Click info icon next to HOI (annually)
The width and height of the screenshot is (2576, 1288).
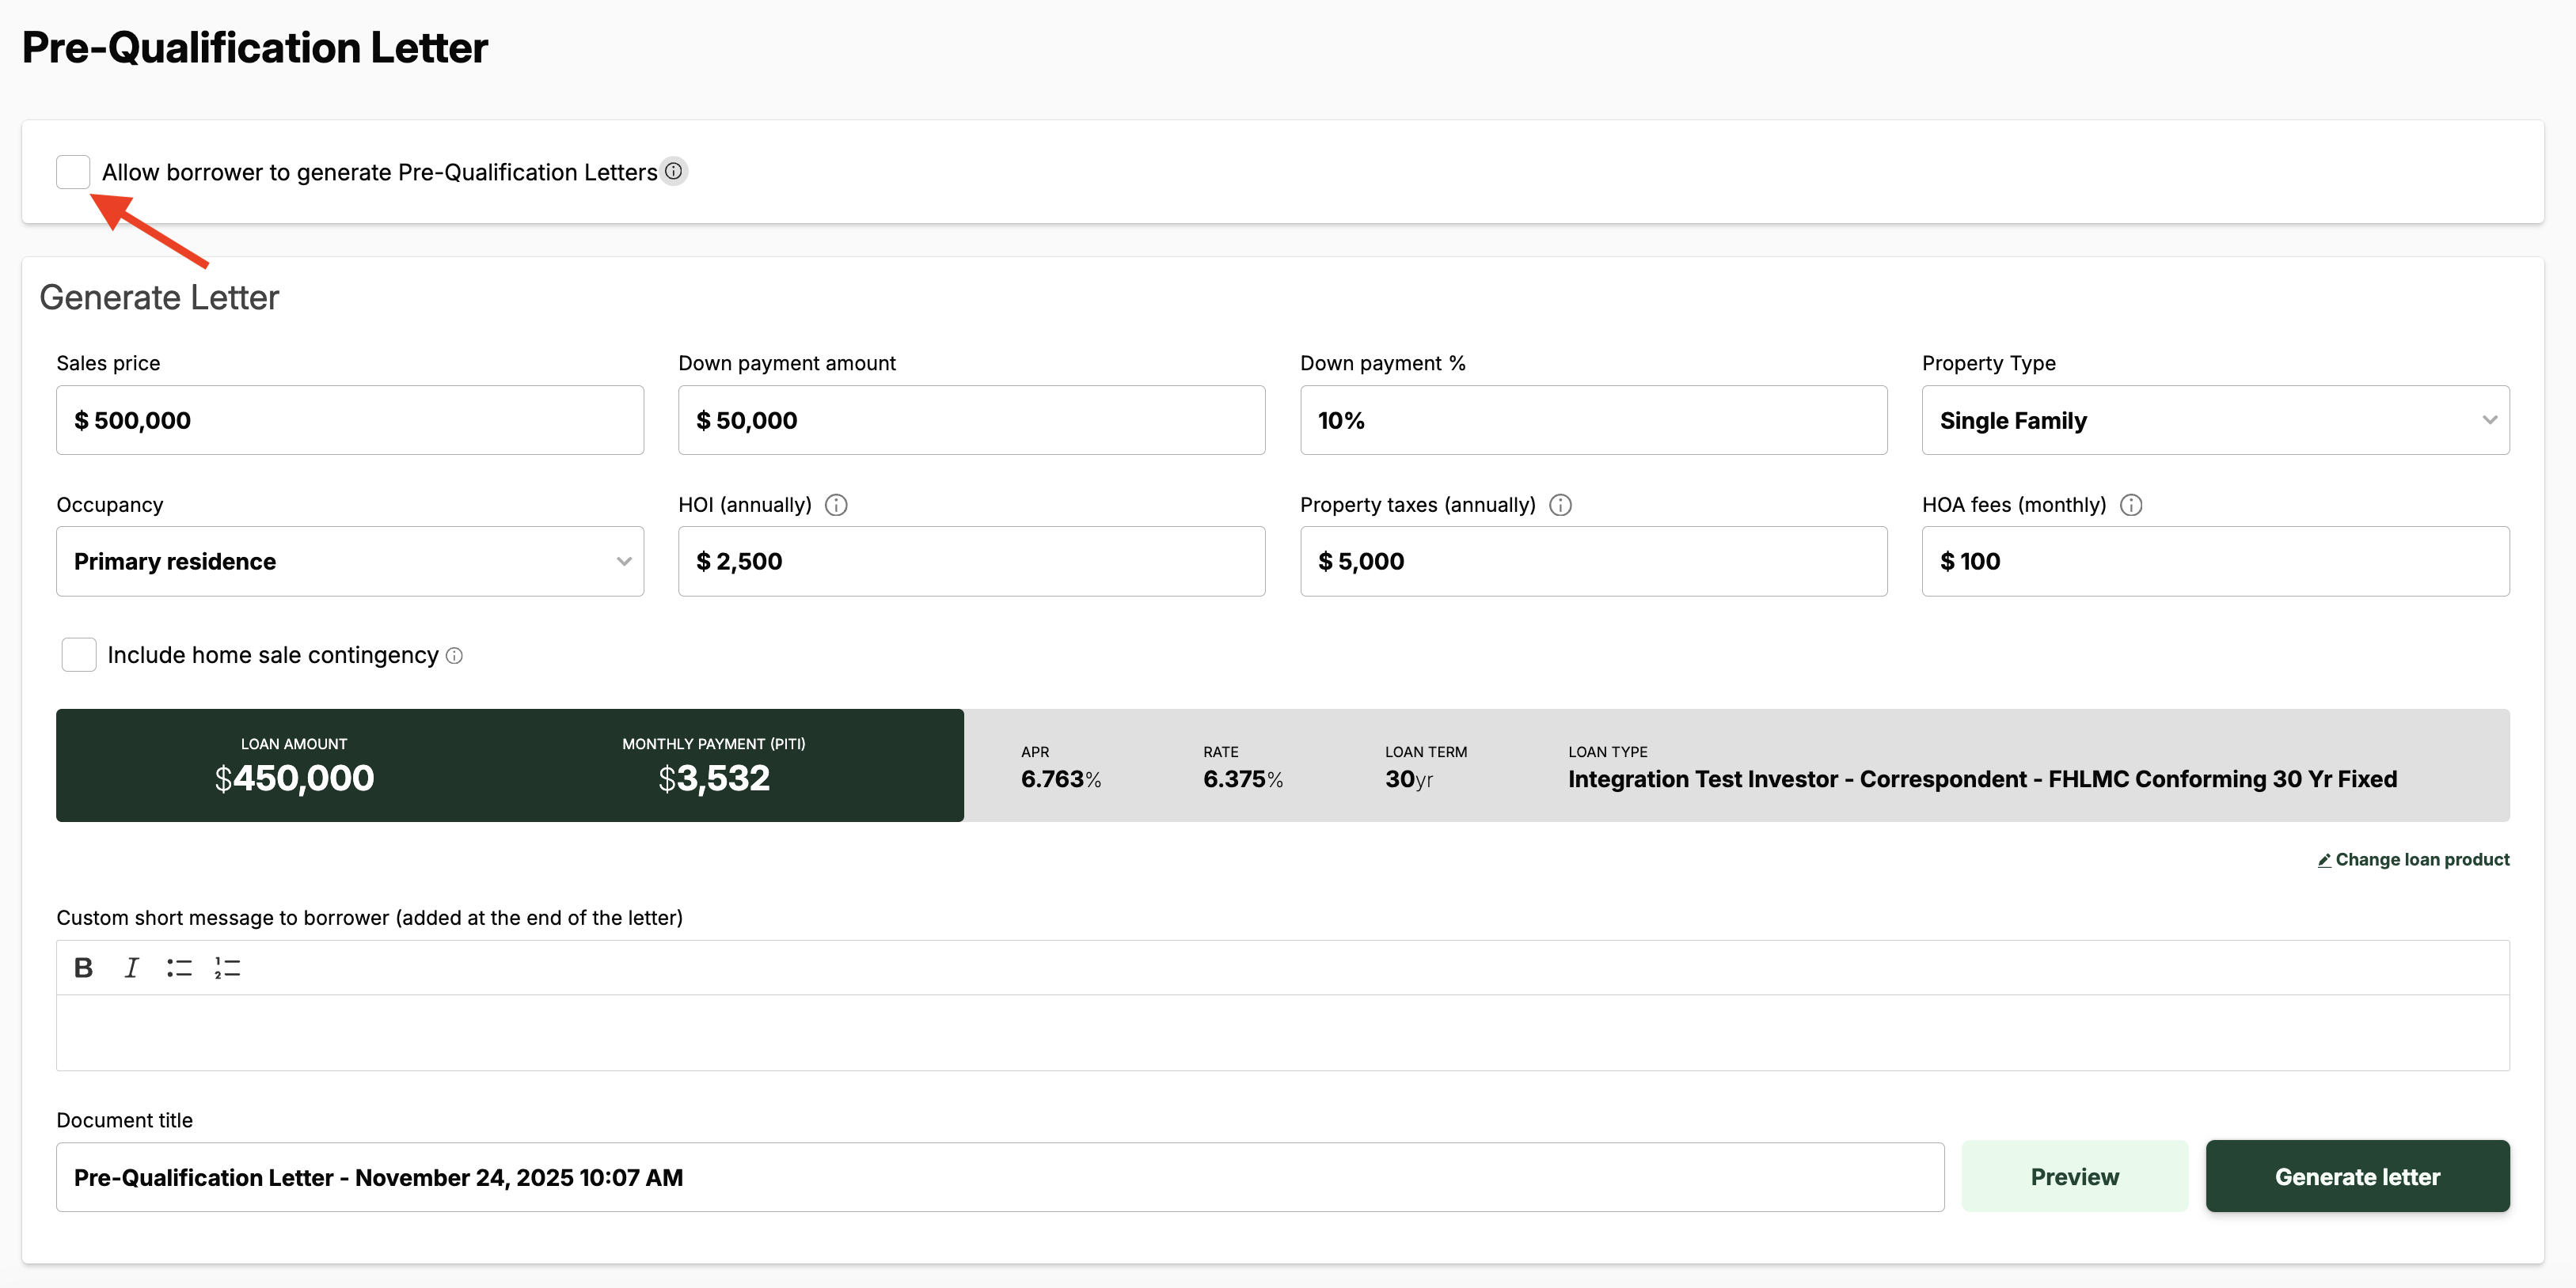(836, 505)
